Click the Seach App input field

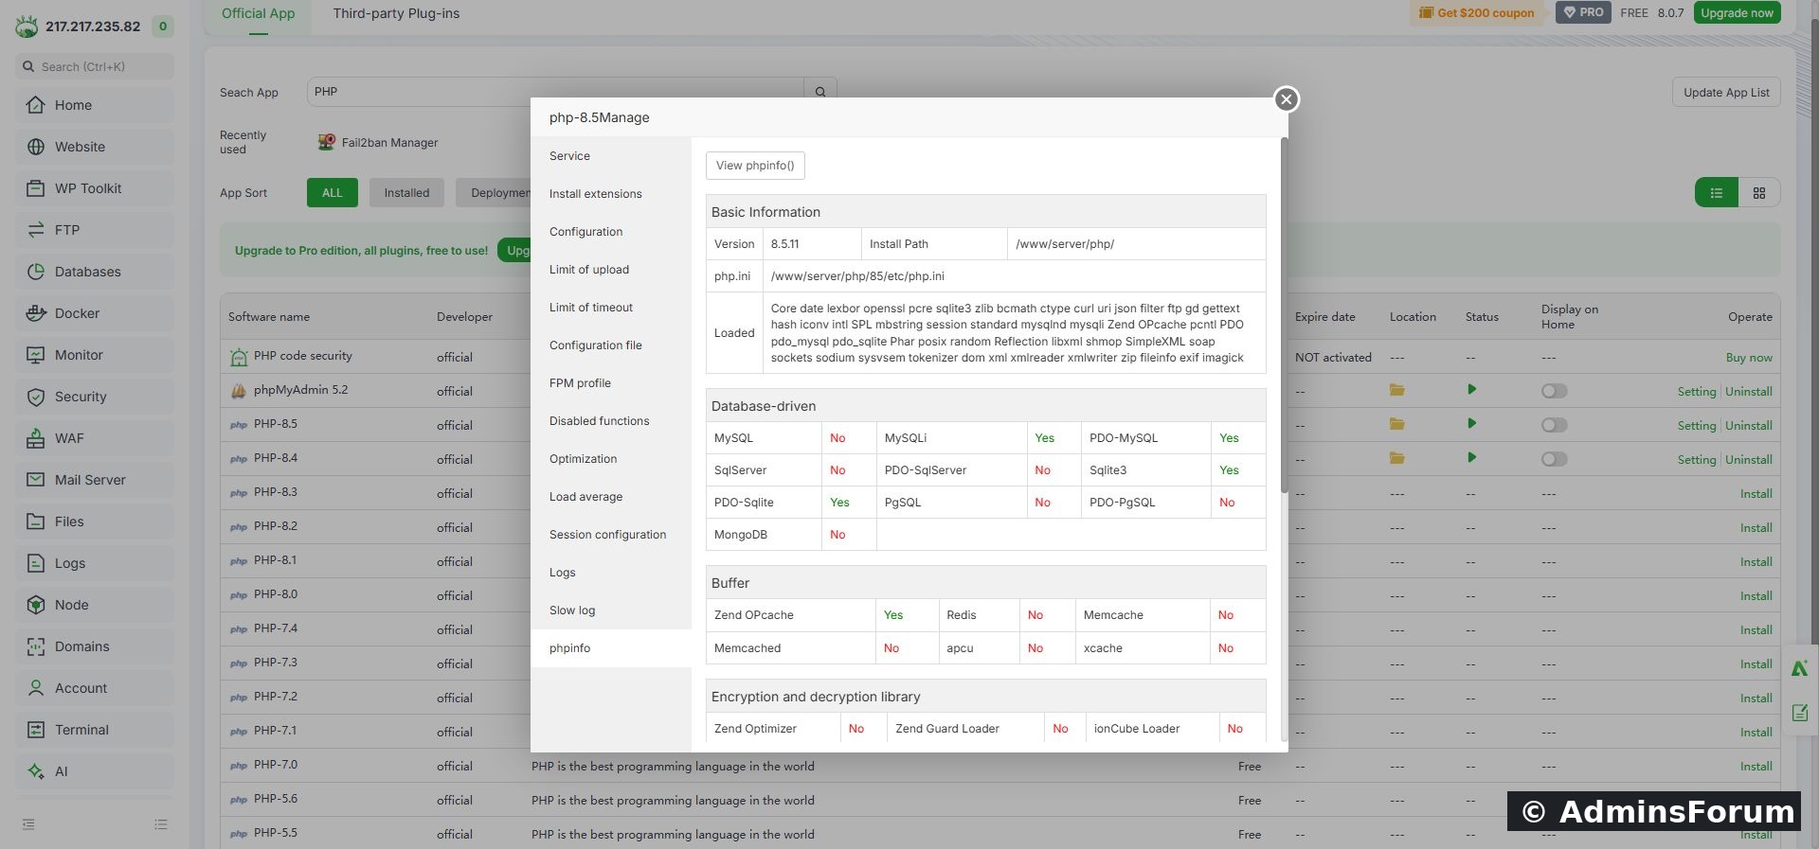click(555, 92)
